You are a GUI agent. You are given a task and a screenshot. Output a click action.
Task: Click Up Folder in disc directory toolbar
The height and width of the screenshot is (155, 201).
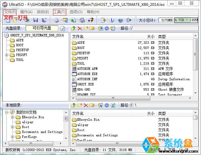pos(74,28)
